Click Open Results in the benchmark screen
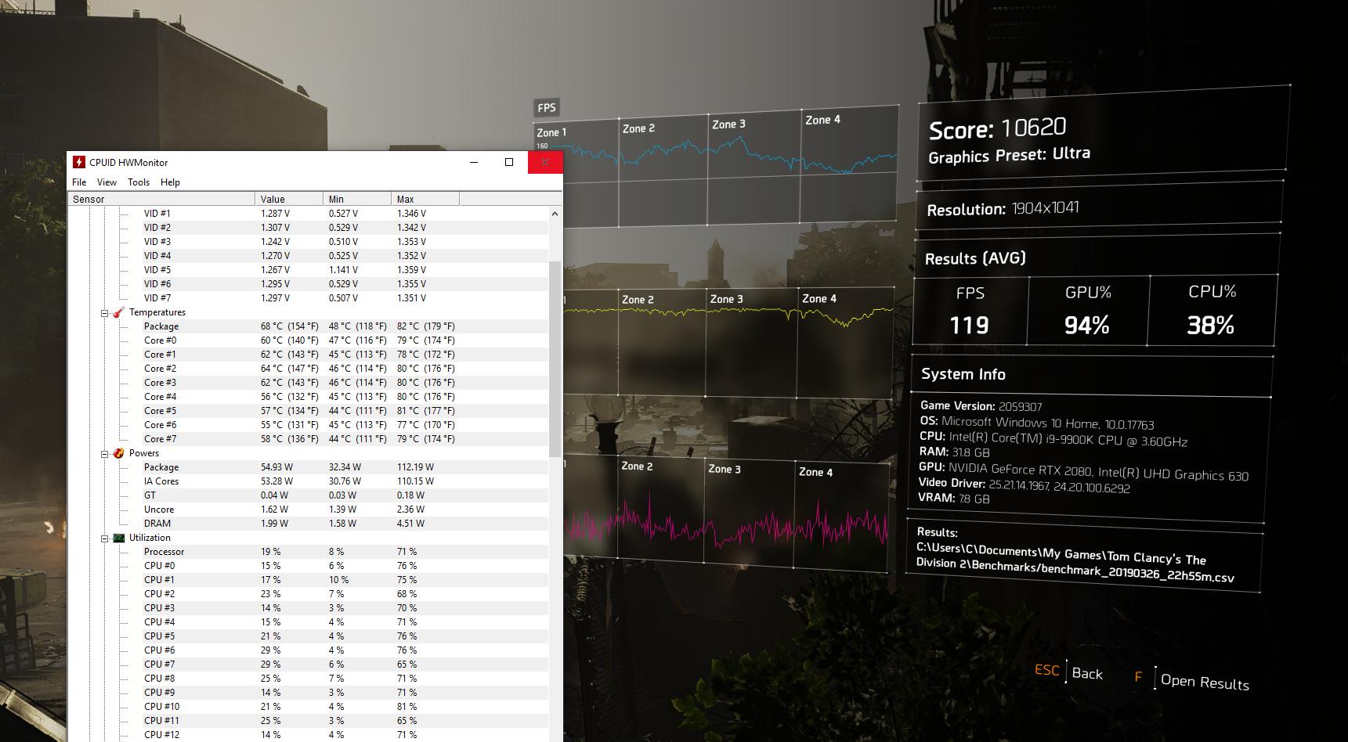Screen dimensions: 1348x742 (1205, 682)
